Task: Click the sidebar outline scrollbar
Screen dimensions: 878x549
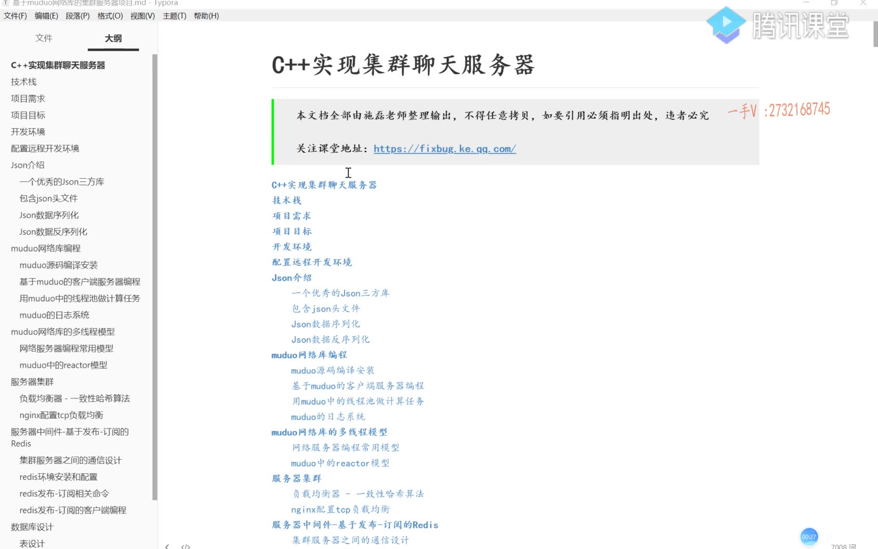Action: [154, 277]
